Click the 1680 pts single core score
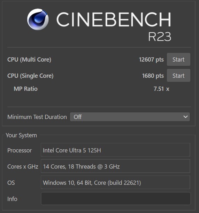The width and height of the screenshot is (199, 213). tap(153, 76)
